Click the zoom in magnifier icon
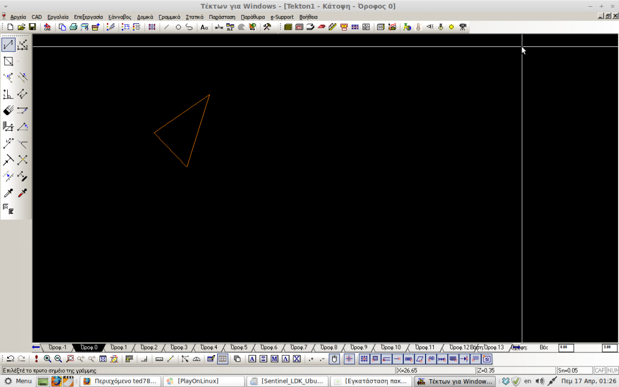 [x=47, y=359]
